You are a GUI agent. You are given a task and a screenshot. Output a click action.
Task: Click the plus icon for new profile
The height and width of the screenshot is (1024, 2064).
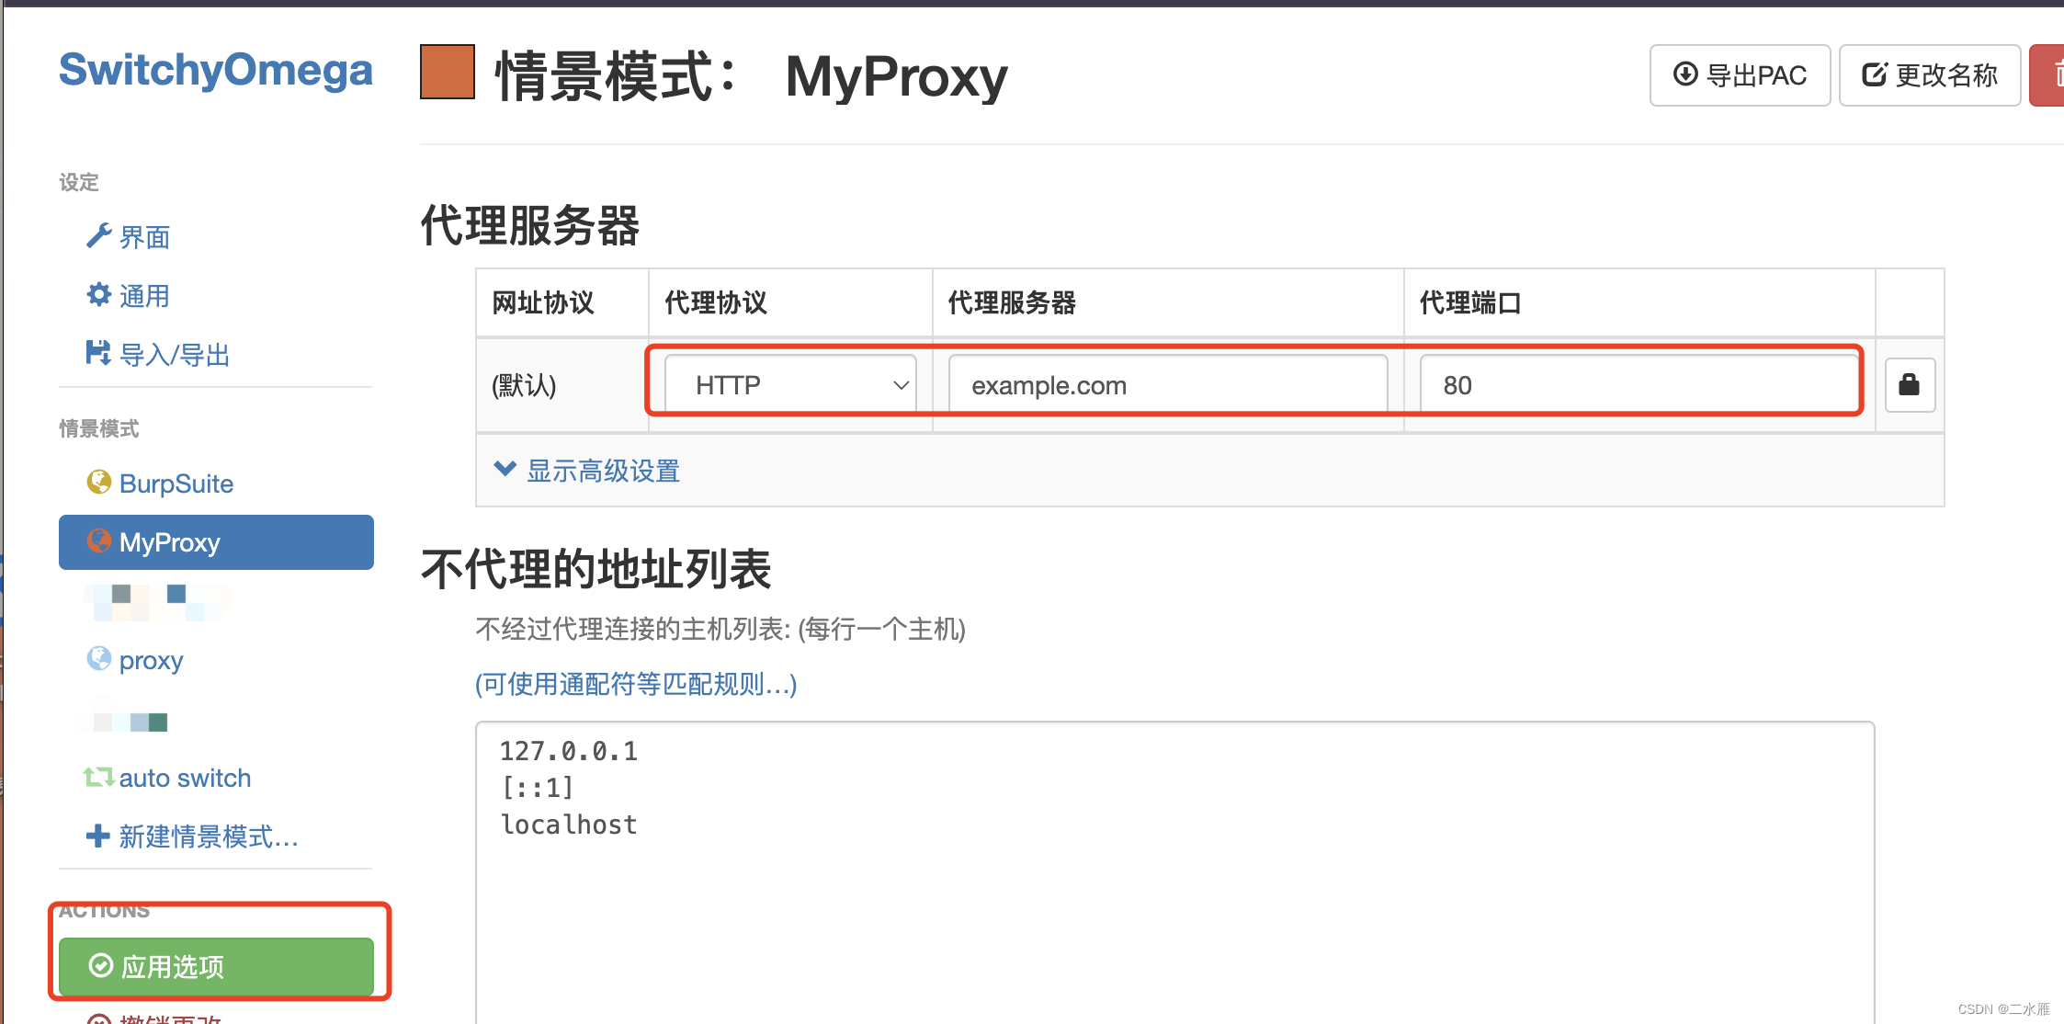(x=97, y=836)
